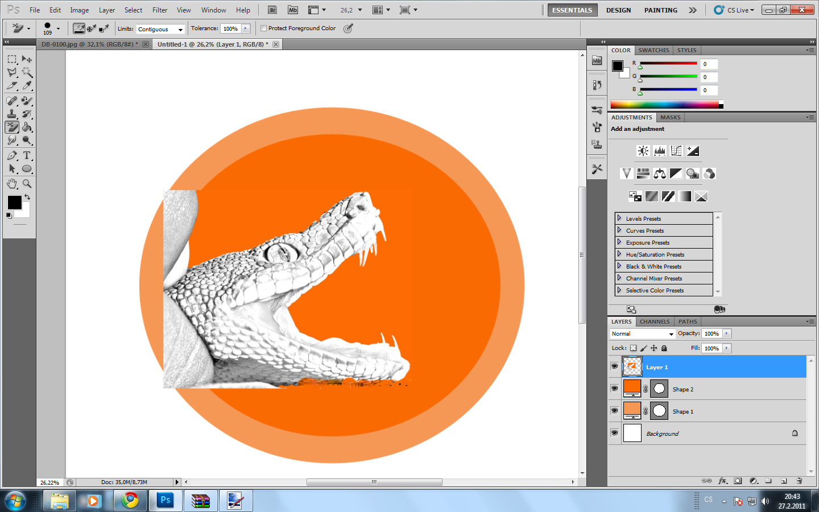This screenshot has width=819, height=512.
Task: Hide the Shape 2 layer
Action: pyautogui.click(x=614, y=389)
